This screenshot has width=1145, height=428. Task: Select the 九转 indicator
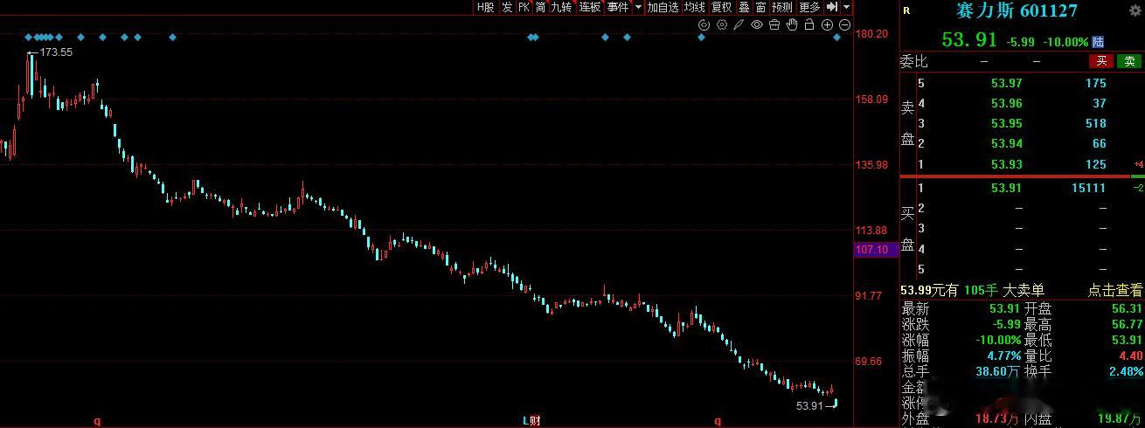coord(561,7)
